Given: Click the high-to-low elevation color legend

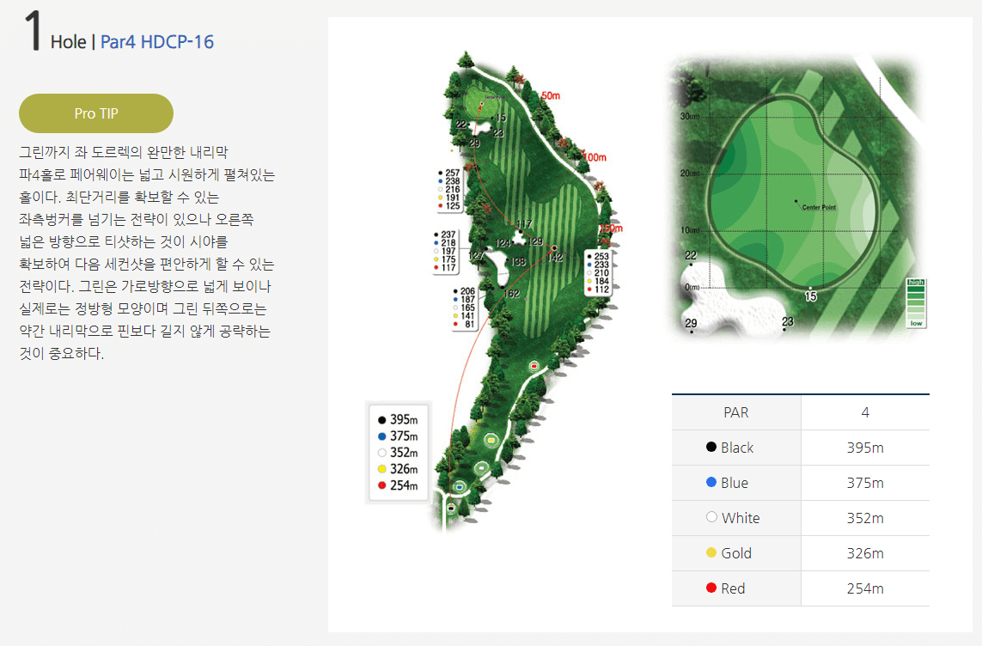Looking at the screenshot, I should point(915,301).
